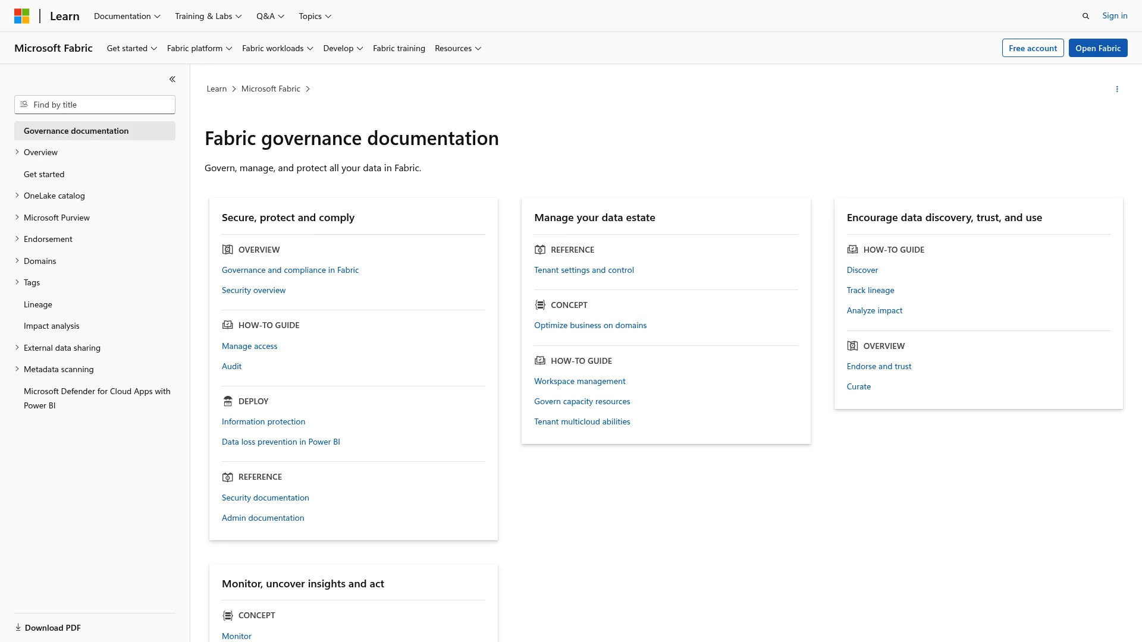This screenshot has width=1142, height=642.
Task: Open the Endorse and trust link
Action: [x=879, y=366]
